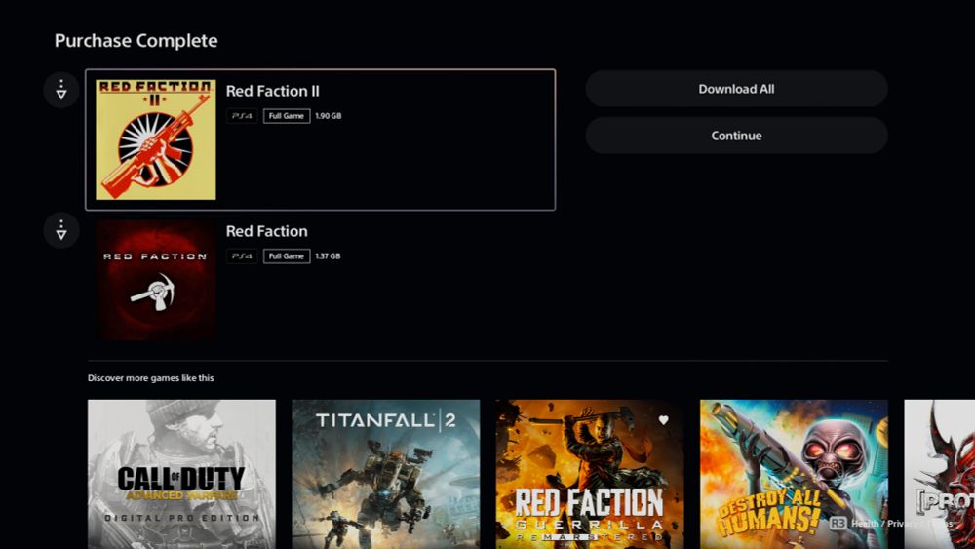Select the Red Faction title text
Image resolution: width=975 pixels, height=549 pixels.
point(267,231)
